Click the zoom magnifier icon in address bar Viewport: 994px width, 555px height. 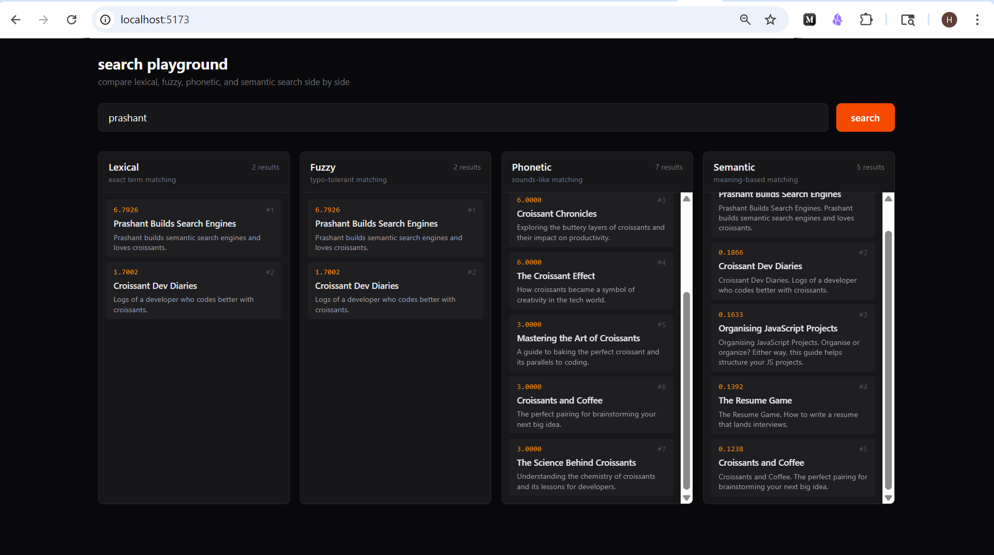(745, 20)
